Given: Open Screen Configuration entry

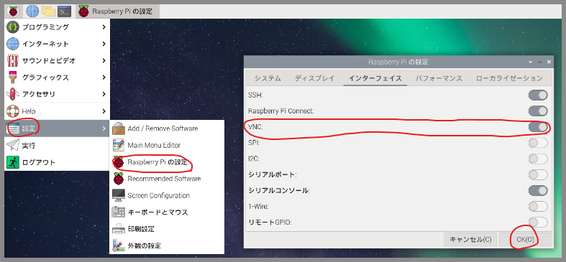Looking at the screenshot, I should (x=167, y=196).
